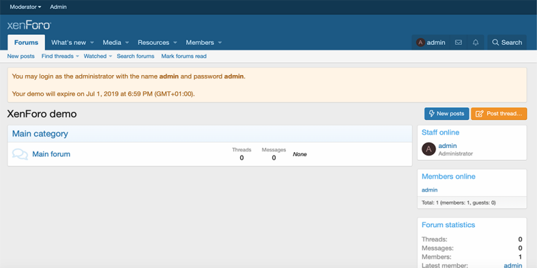Open the conversations envelope icon
537x268 pixels.
point(458,42)
